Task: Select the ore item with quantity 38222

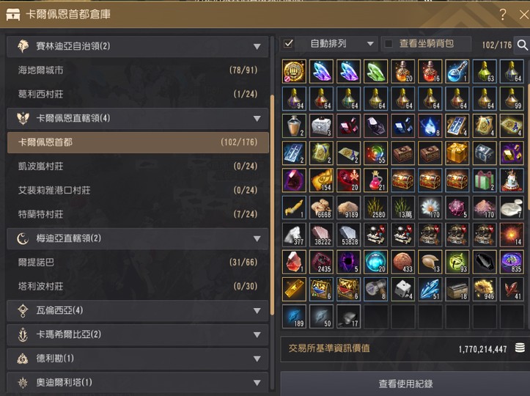Action: coord(321,235)
